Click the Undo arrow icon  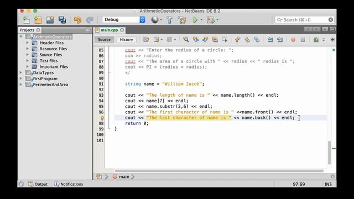point(77,20)
